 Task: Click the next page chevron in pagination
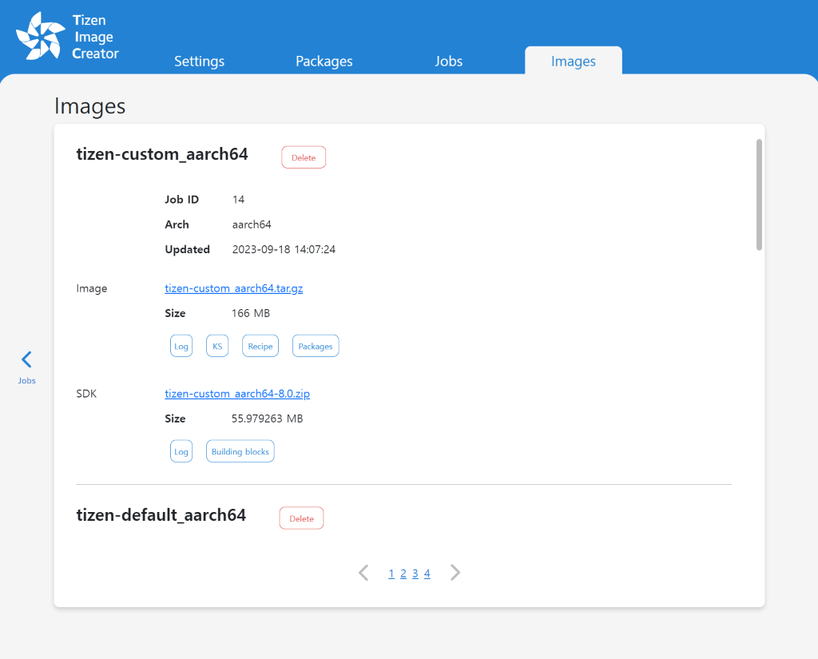[455, 572]
